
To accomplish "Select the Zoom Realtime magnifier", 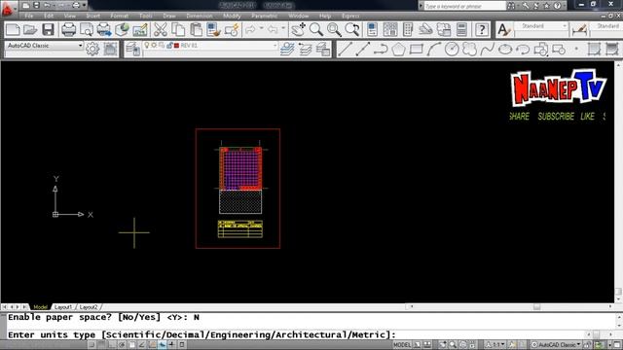I will click(x=316, y=30).
